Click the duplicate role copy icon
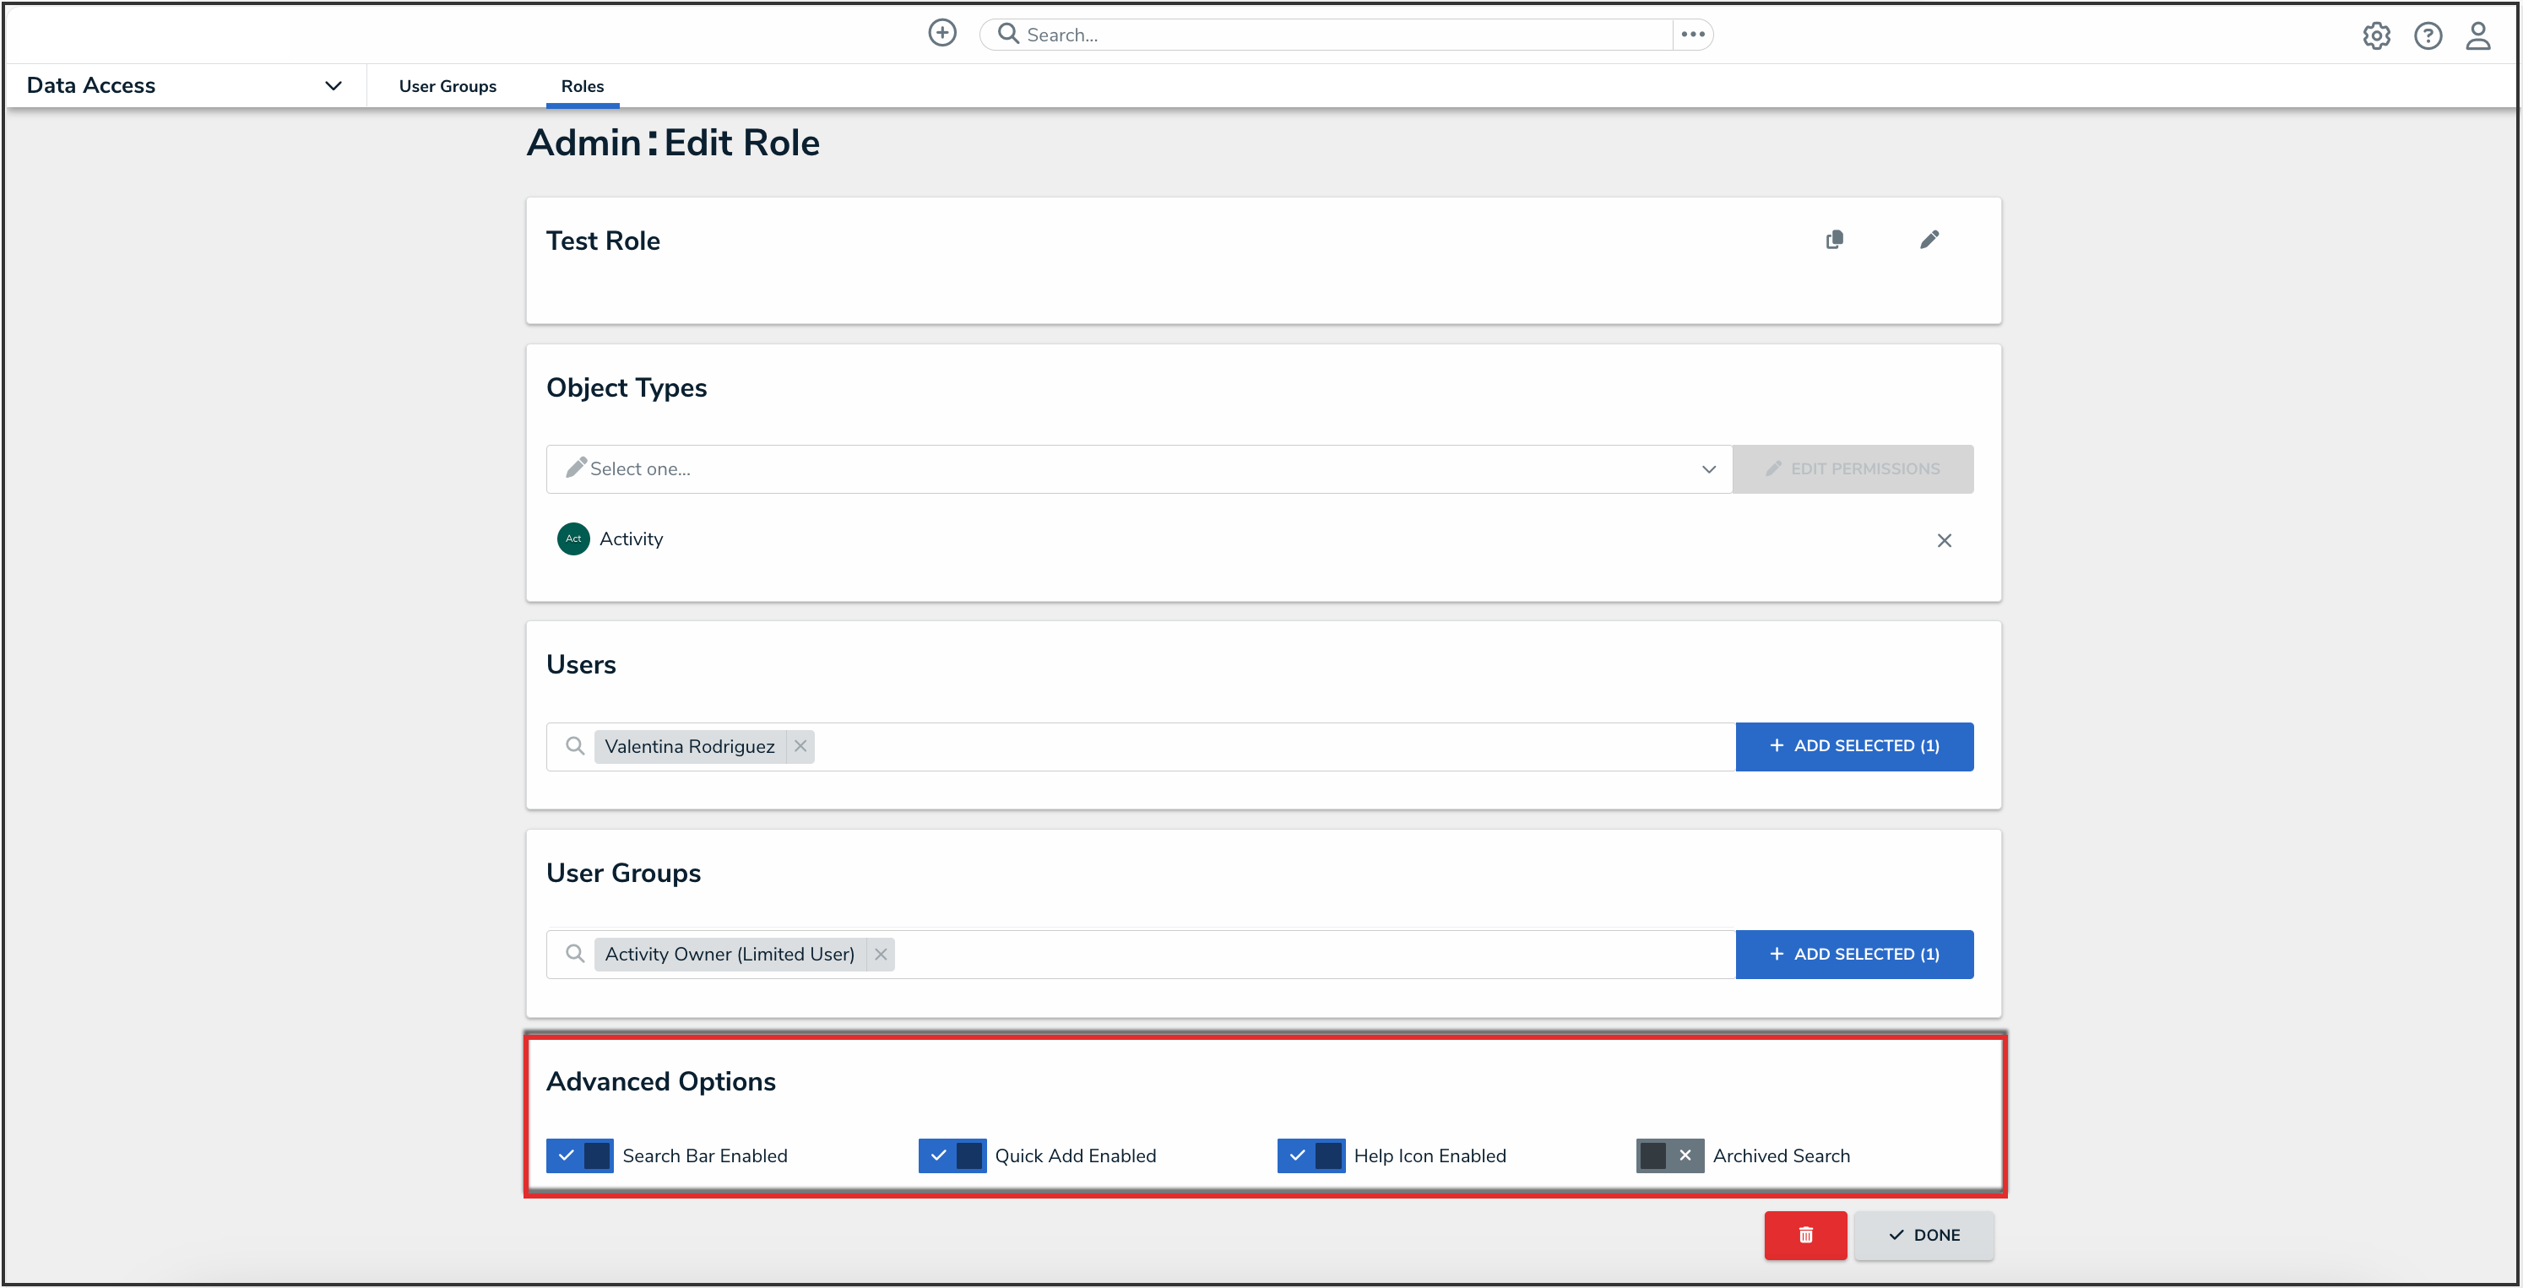This screenshot has width=2523, height=1288. click(1835, 240)
